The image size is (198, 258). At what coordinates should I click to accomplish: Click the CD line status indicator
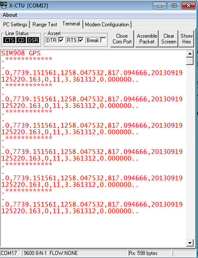[21, 40]
